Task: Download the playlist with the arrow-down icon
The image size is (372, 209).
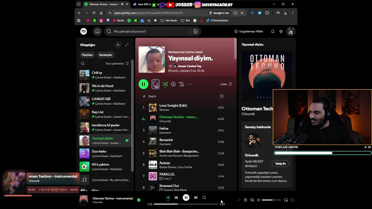Action: pyautogui.click(x=173, y=84)
